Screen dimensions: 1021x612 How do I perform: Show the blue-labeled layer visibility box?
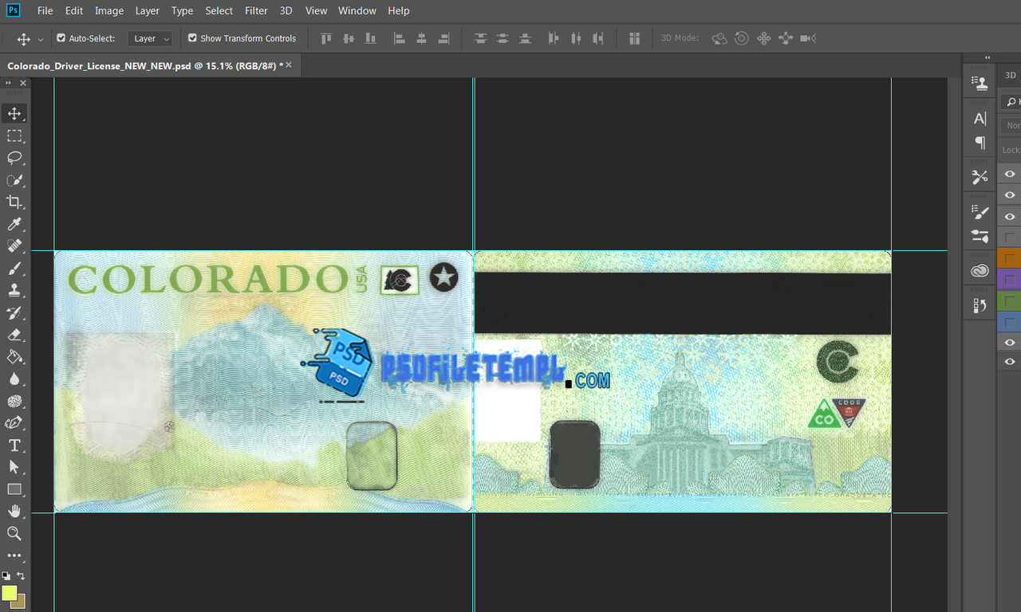1010,323
